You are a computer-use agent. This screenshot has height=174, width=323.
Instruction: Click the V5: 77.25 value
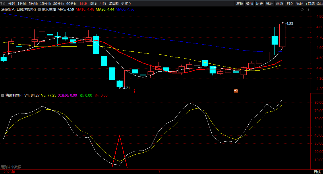[49, 95]
